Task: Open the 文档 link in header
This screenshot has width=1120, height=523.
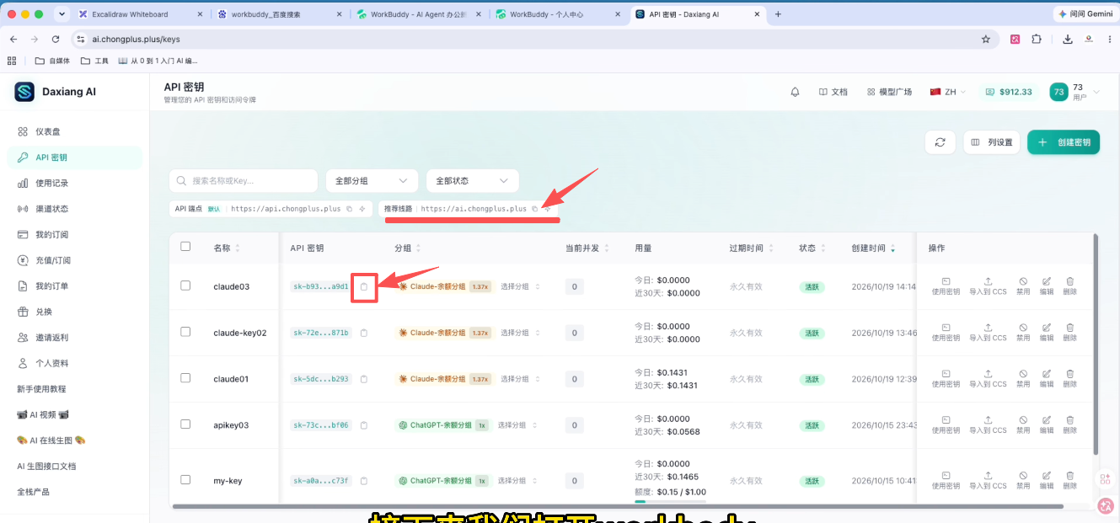Action: [x=833, y=92]
